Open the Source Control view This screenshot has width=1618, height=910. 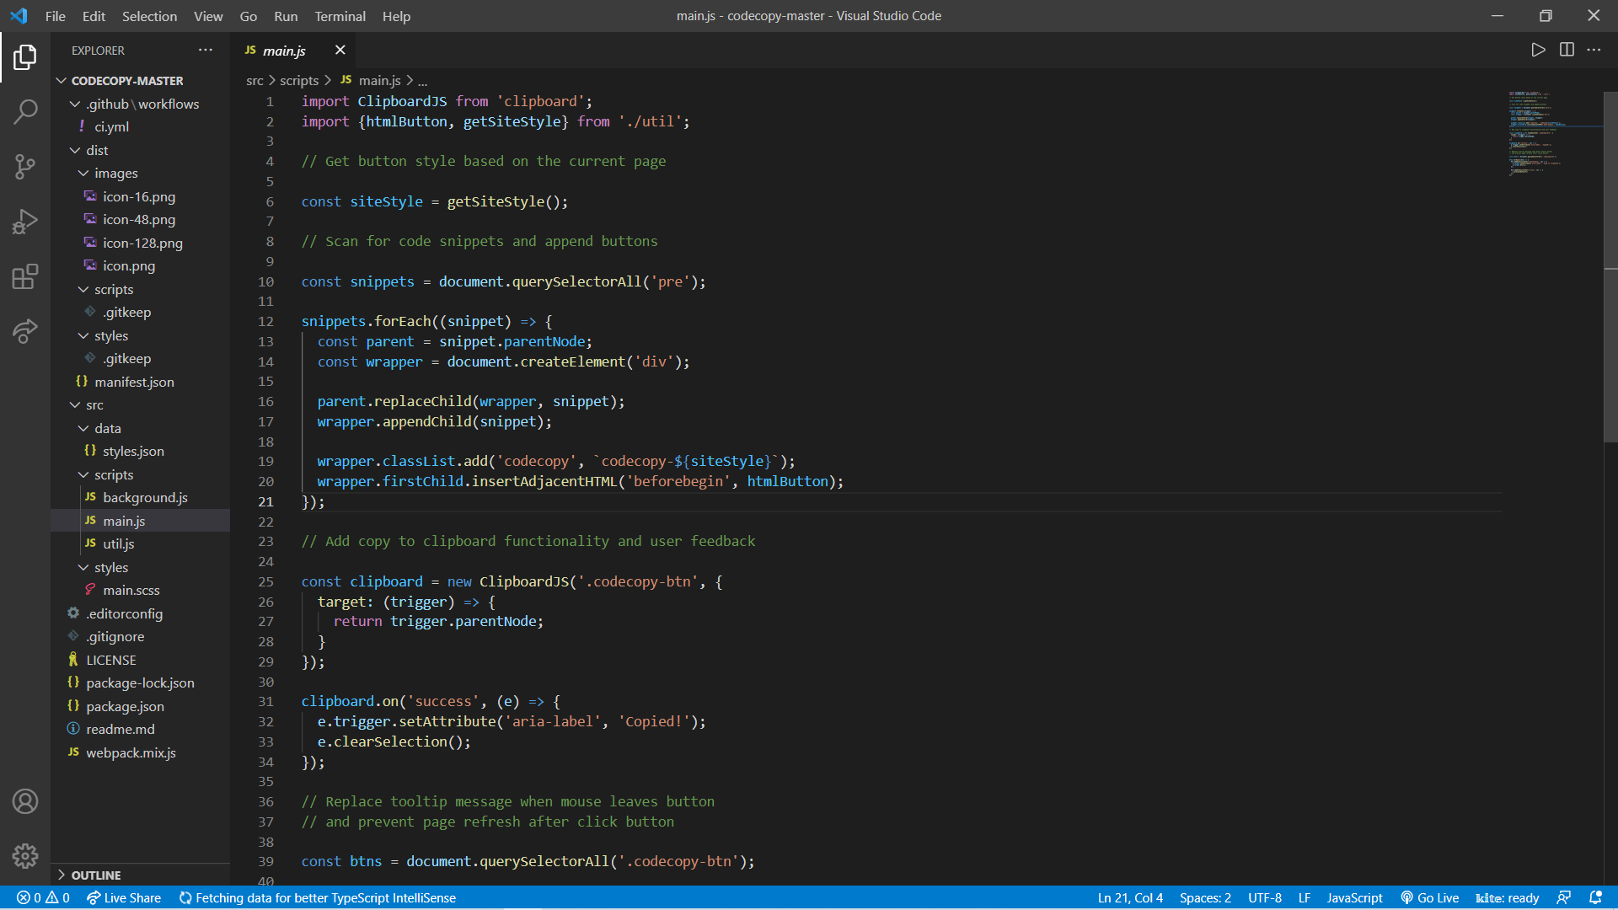(25, 166)
